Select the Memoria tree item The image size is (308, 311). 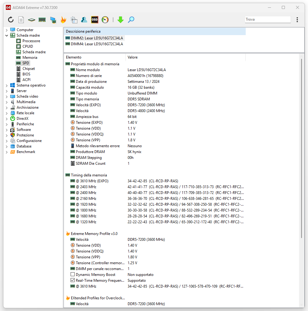30,58
